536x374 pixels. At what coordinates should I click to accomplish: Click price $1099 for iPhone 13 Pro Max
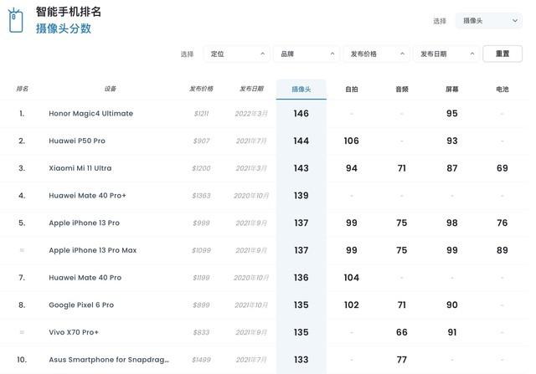click(x=201, y=250)
